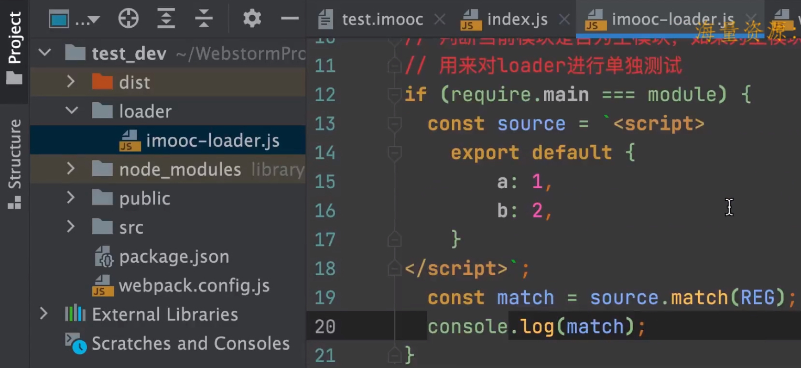
Task: Open the project view selector dropdown
Action: 74,20
